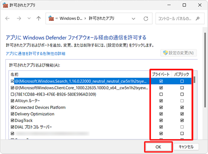Click the search magnifier icon

pos(198,18)
